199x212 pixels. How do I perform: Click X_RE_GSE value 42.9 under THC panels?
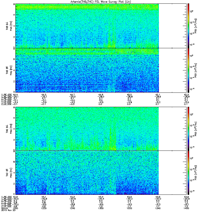pos(15,197)
